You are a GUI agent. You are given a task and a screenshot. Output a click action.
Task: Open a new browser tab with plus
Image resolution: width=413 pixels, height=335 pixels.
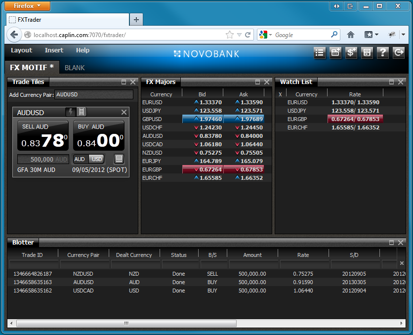pyautogui.click(x=136, y=20)
